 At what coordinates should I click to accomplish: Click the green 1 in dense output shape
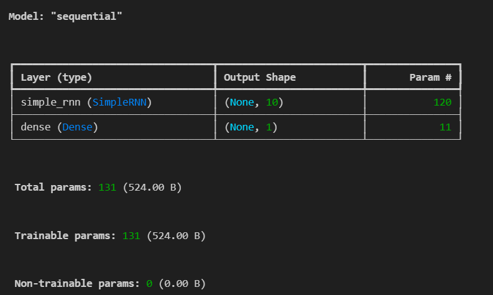(x=269, y=128)
